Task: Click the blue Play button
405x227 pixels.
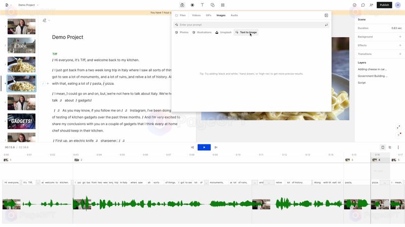Action: point(204,147)
